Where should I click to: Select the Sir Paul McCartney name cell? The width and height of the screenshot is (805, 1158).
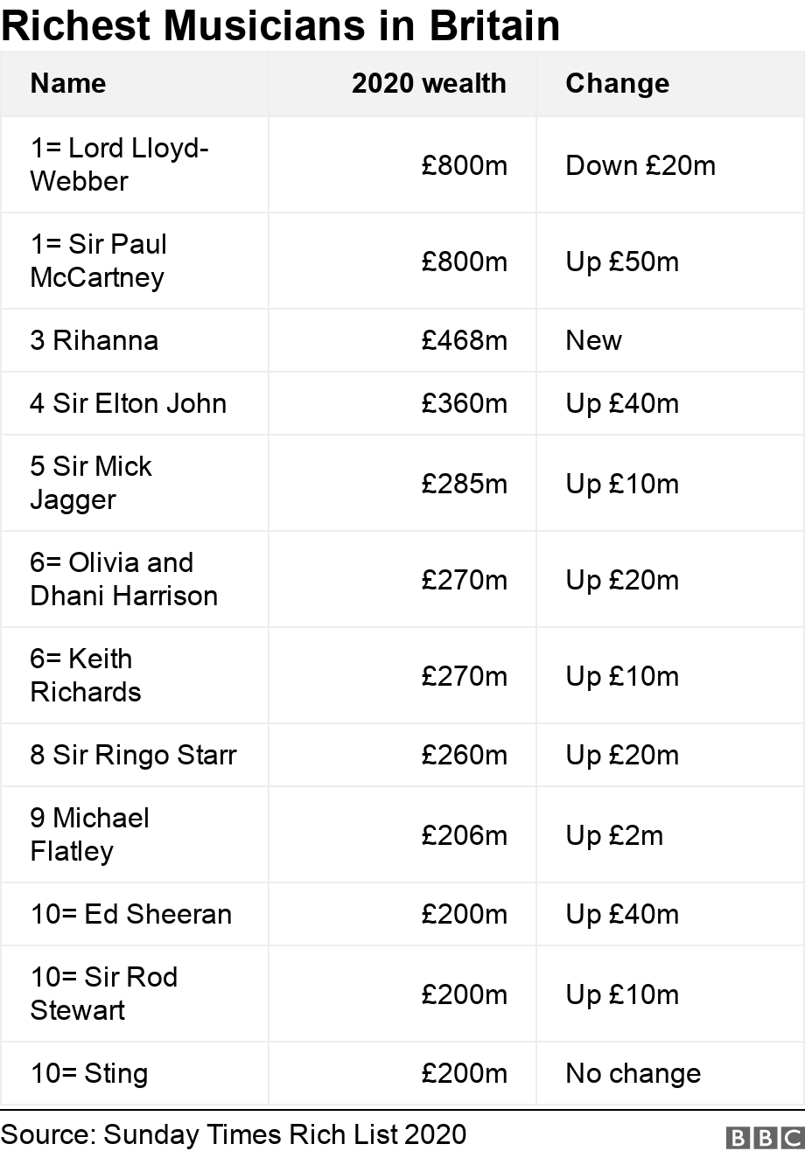[98, 261]
